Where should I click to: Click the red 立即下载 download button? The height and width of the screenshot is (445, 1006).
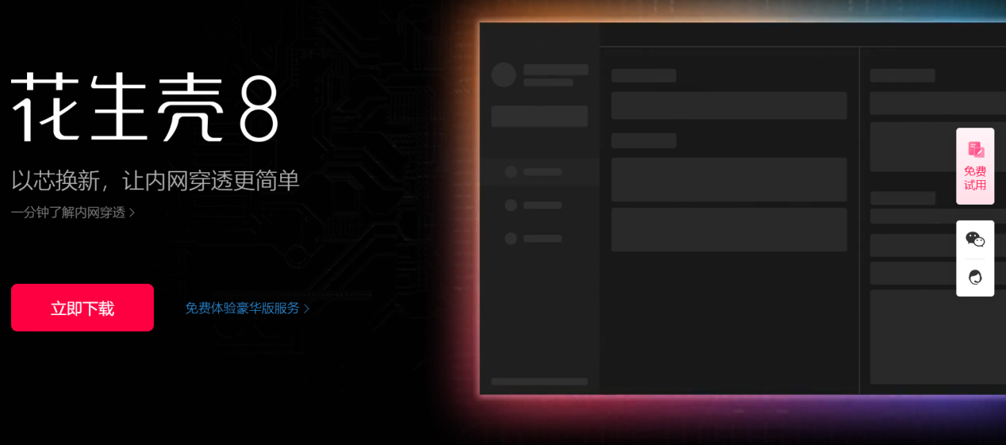click(83, 308)
